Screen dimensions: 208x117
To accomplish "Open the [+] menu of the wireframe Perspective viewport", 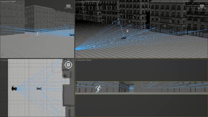I will click(77, 1).
